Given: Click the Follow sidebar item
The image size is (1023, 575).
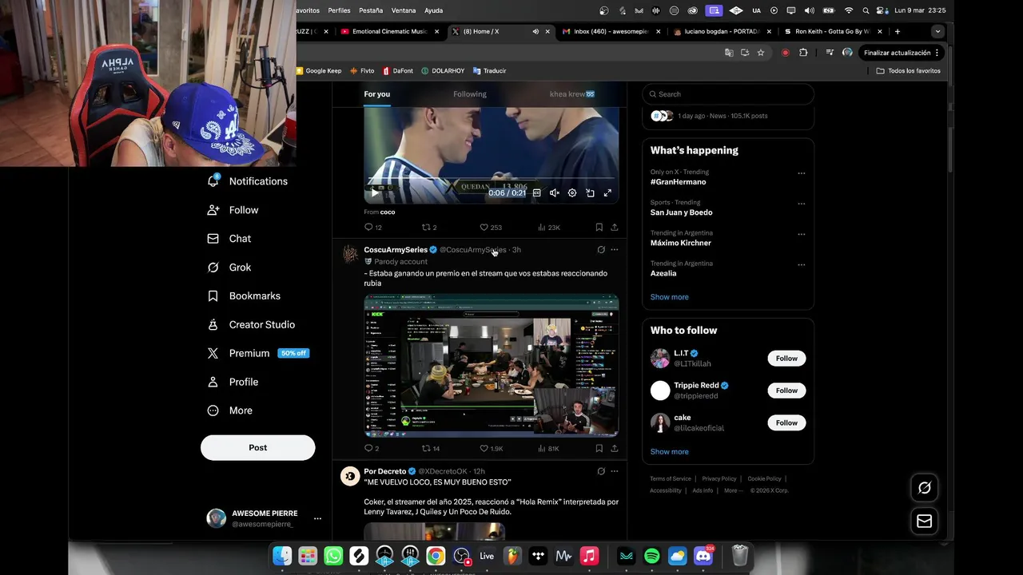Looking at the screenshot, I should point(233,210).
